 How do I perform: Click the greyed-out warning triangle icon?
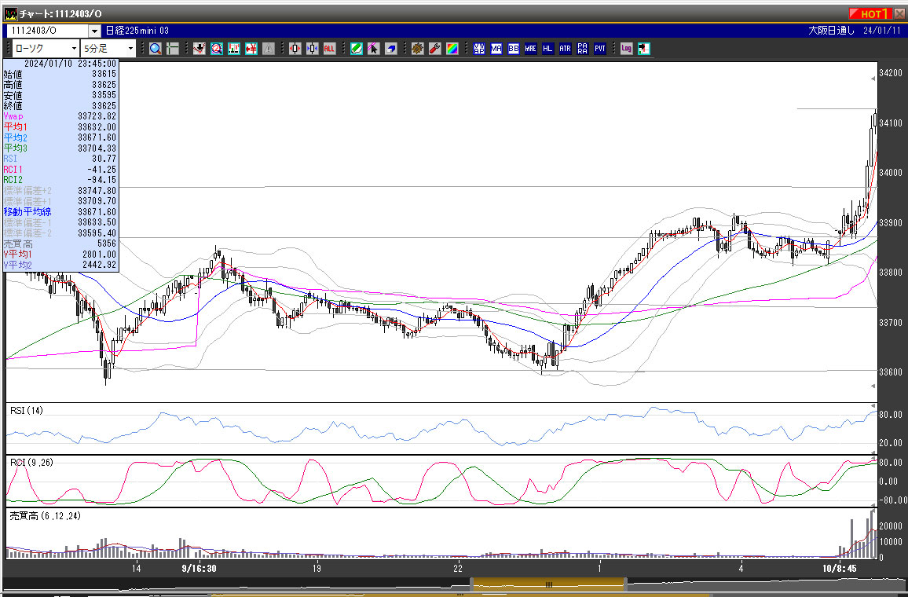point(268,49)
